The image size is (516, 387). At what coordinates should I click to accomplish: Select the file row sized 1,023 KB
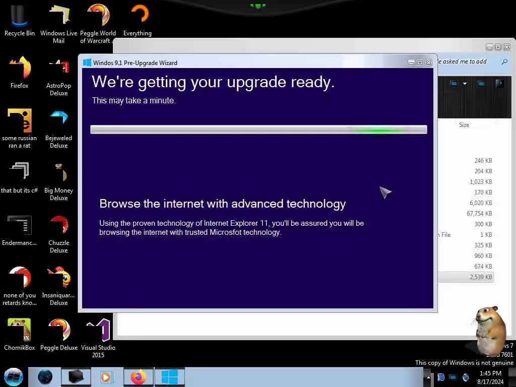[465, 181]
